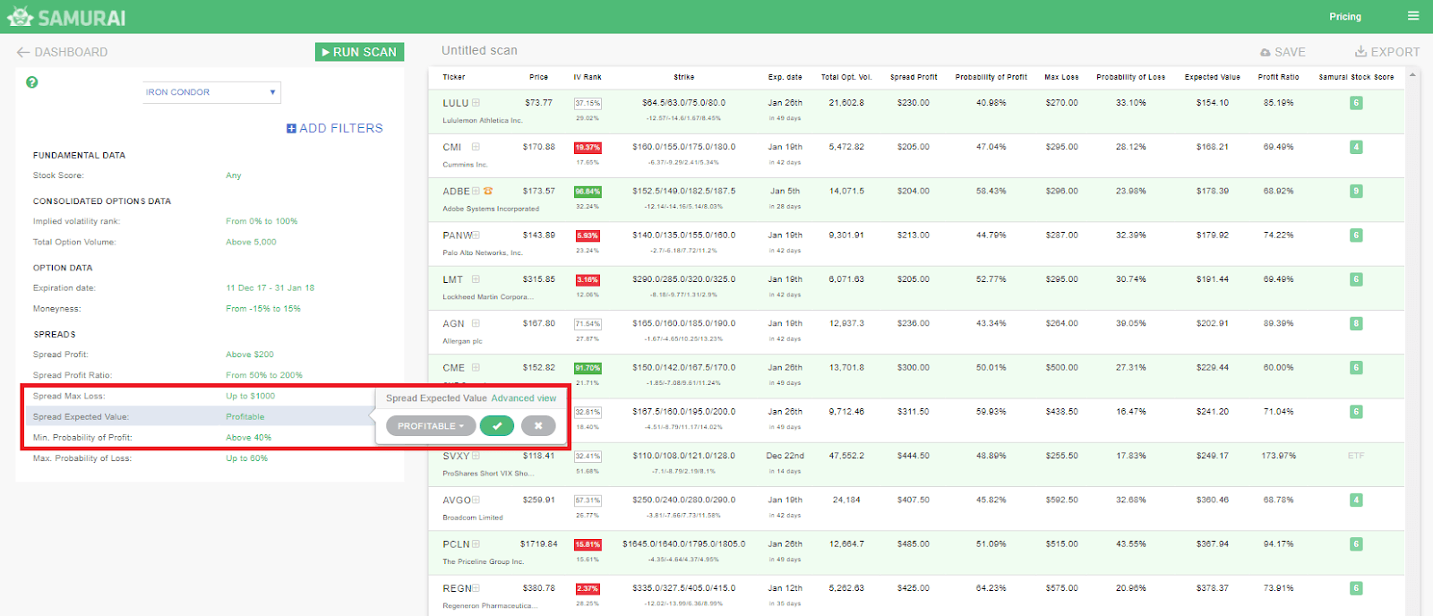Expand the LULU row plus box
Screen dimensions: 1433x616
476,103
